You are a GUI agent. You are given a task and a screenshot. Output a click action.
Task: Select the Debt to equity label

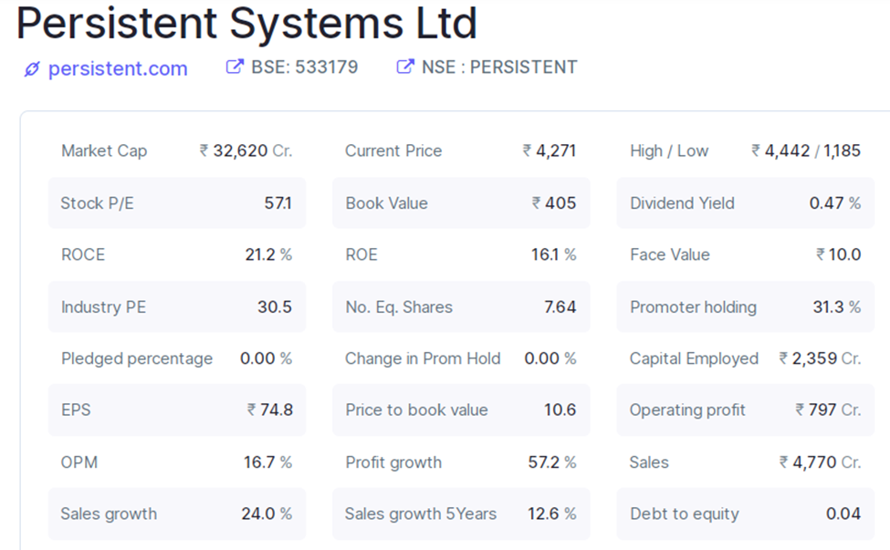click(685, 514)
